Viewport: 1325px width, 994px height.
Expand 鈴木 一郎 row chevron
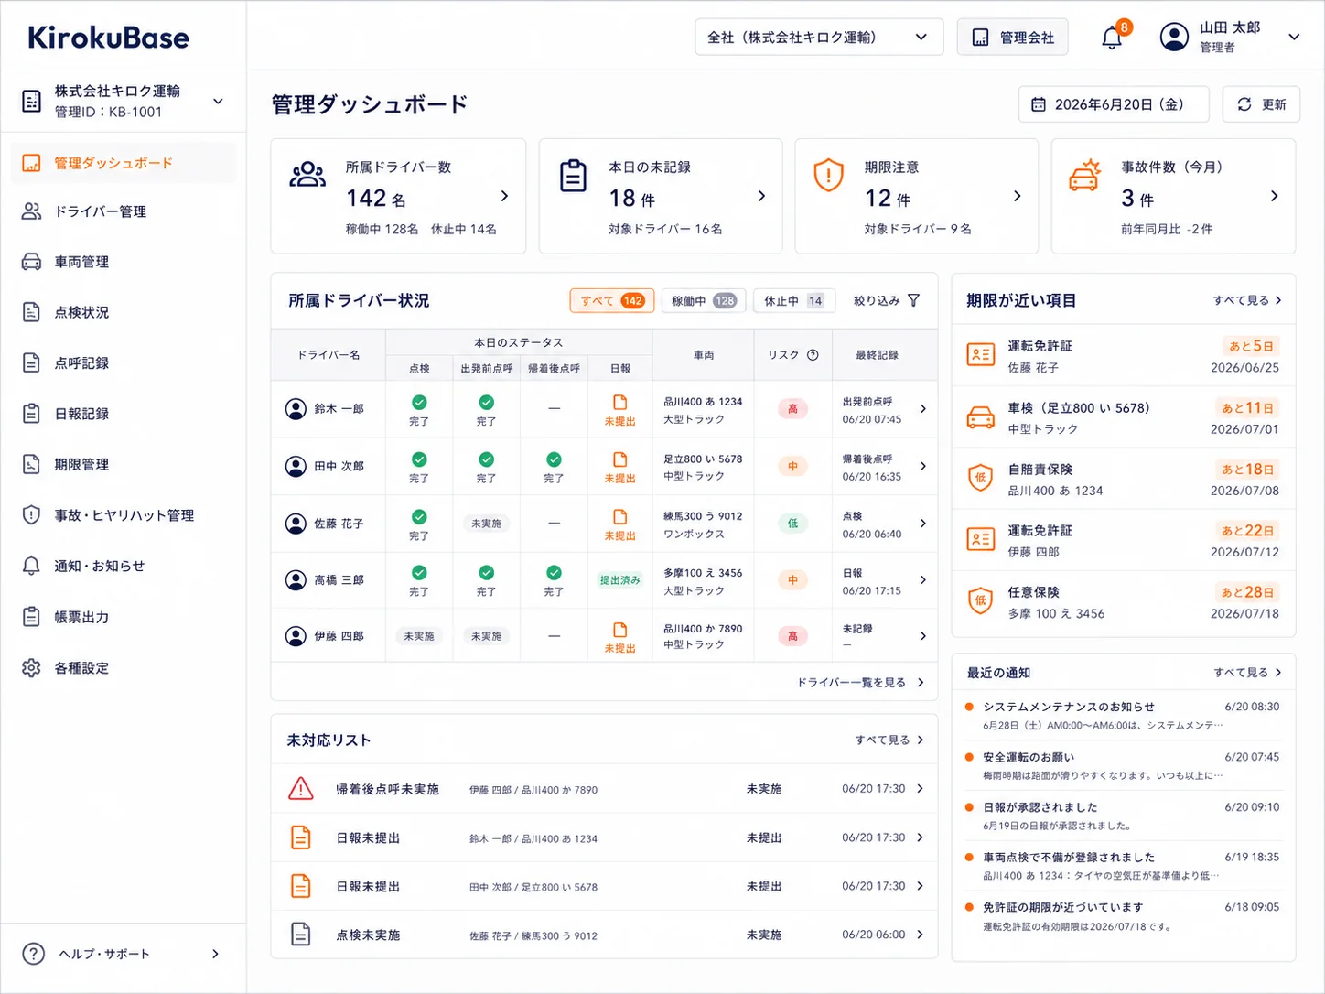pos(922,409)
